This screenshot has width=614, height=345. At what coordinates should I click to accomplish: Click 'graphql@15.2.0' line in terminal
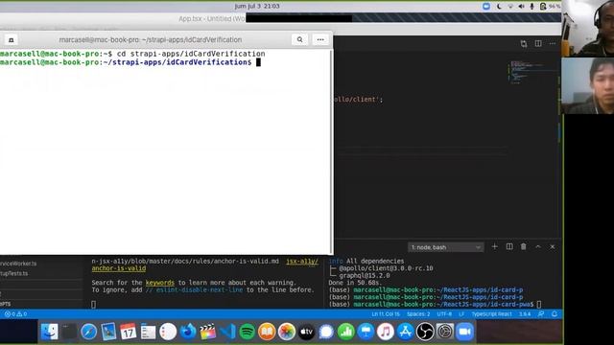pos(365,275)
